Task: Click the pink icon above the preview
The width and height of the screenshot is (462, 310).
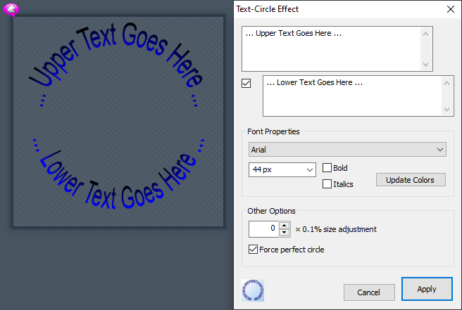Action: point(11,9)
